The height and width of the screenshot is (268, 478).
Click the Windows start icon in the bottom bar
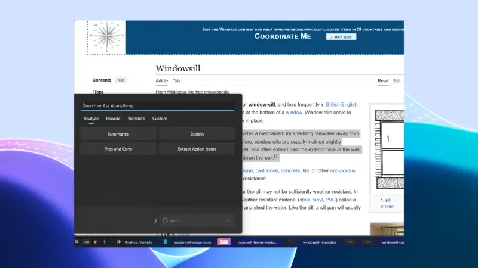(x=77, y=242)
